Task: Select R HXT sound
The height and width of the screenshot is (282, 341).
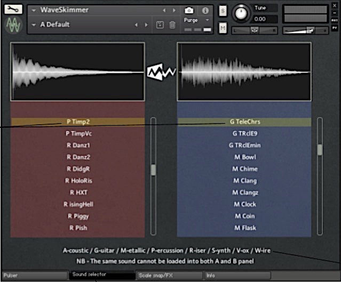Action: [x=78, y=192]
